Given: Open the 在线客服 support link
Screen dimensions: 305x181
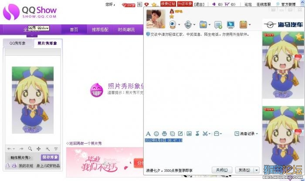Looking at the screenshot, I should 264,4.
